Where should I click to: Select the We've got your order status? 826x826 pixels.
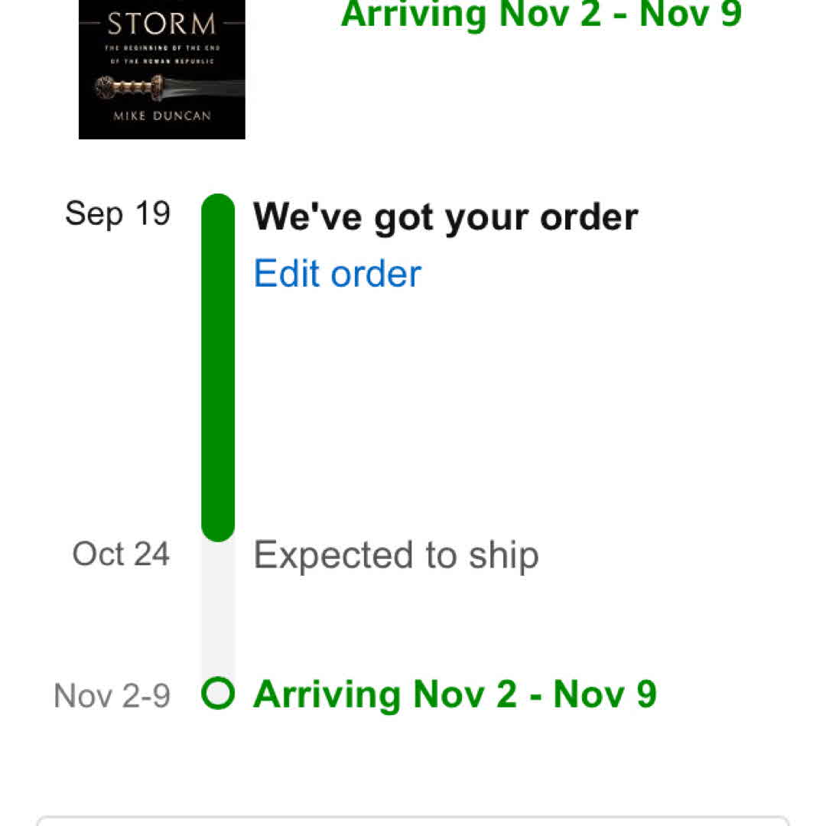pos(445,216)
